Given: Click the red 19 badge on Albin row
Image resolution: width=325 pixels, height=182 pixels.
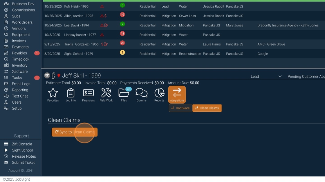Looking at the screenshot, I should [x=122, y=15].
